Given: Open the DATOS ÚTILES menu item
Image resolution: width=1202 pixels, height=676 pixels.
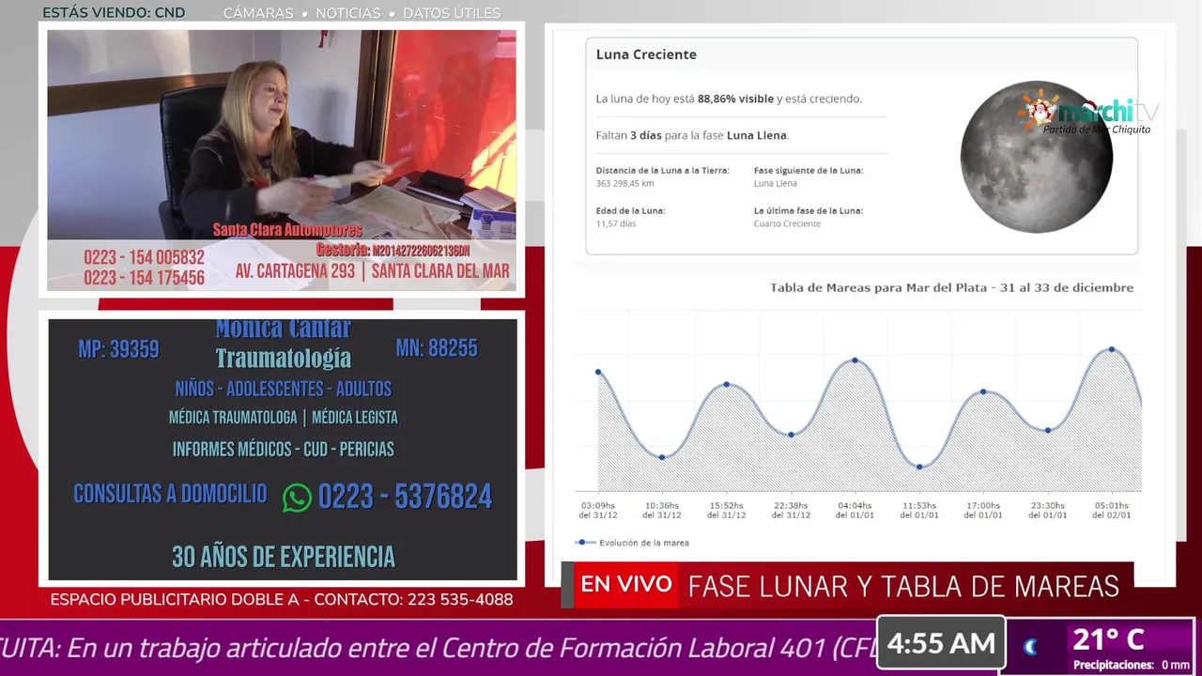Looking at the screenshot, I should [x=452, y=13].
